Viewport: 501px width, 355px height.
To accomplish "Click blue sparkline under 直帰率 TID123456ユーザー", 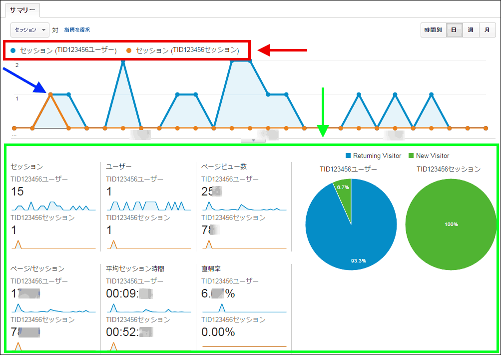I will pos(244,308).
